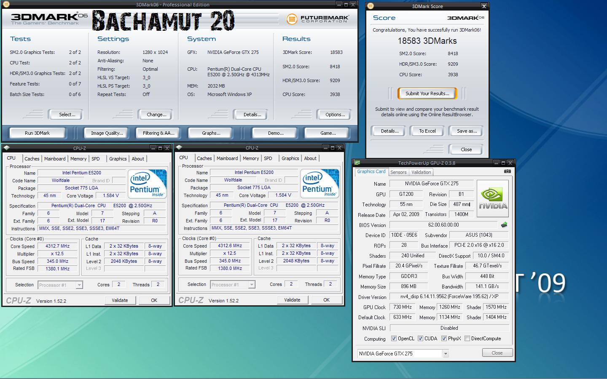The image size is (607, 379).
Task: Open About tab in right CPU-Z
Action: click(310, 158)
